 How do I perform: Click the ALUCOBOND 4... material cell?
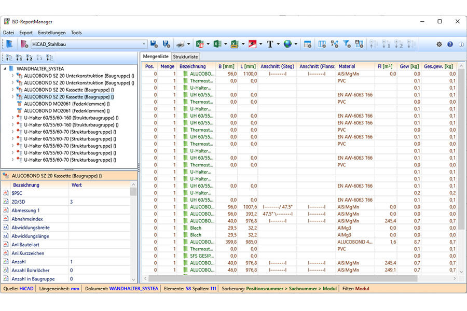click(355, 242)
